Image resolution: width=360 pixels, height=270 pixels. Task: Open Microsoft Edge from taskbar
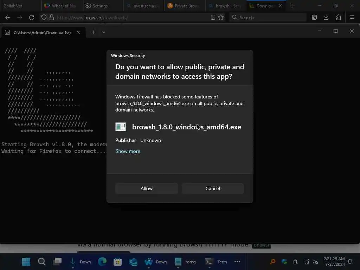102,262
